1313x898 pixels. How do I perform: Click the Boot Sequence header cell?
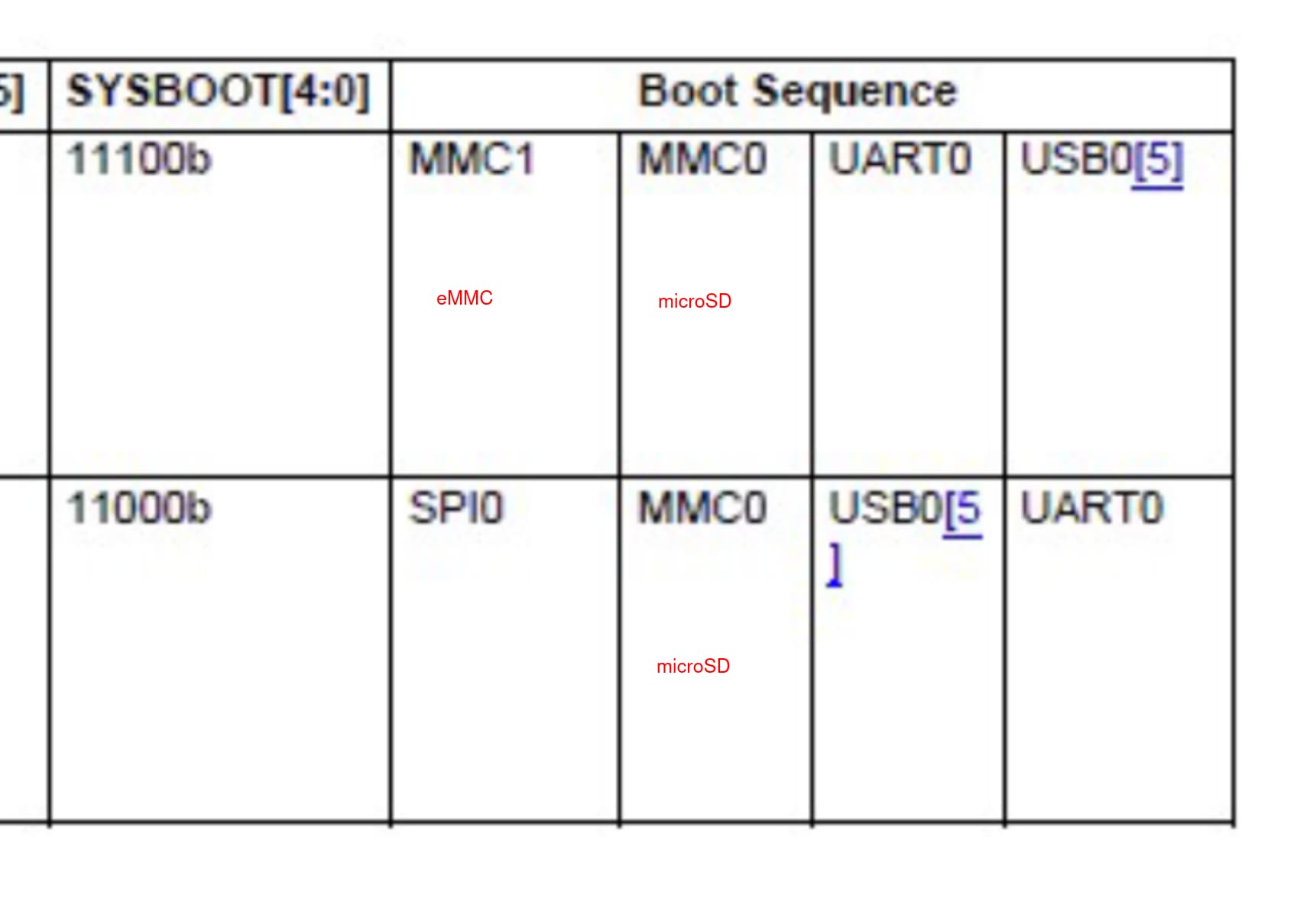[x=812, y=95]
